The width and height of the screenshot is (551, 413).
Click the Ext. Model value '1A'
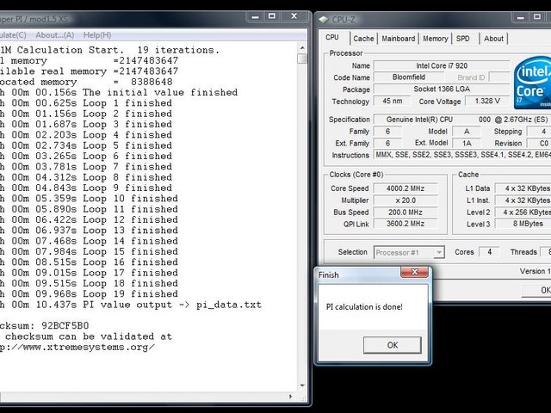[x=467, y=144]
